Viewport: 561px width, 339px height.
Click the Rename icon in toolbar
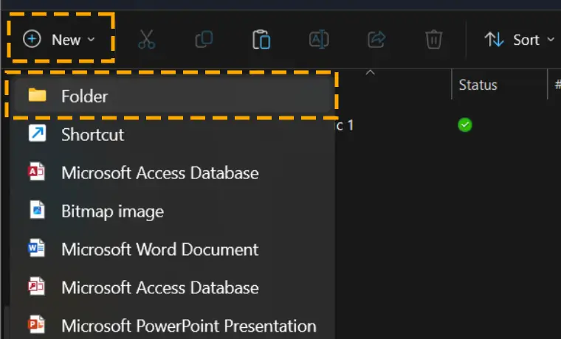point(319,39)
